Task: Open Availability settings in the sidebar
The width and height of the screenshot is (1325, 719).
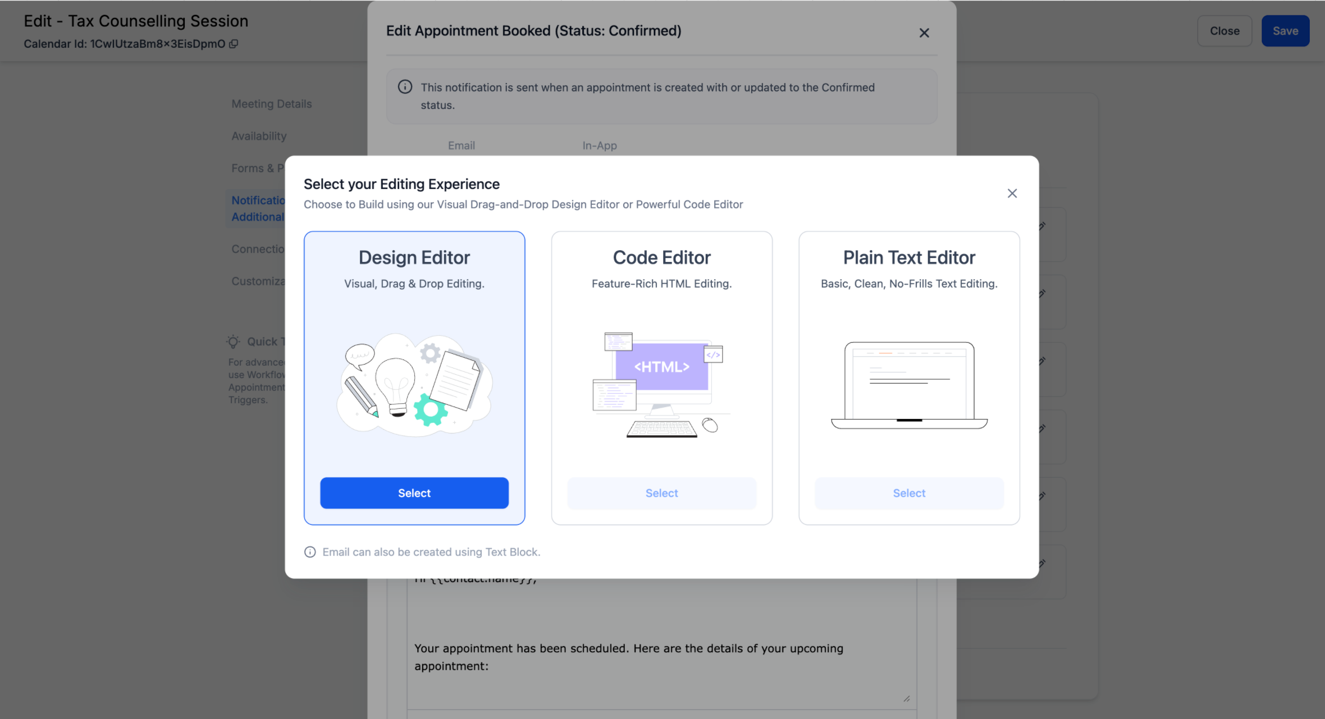Action: click(x=259, y=136)
